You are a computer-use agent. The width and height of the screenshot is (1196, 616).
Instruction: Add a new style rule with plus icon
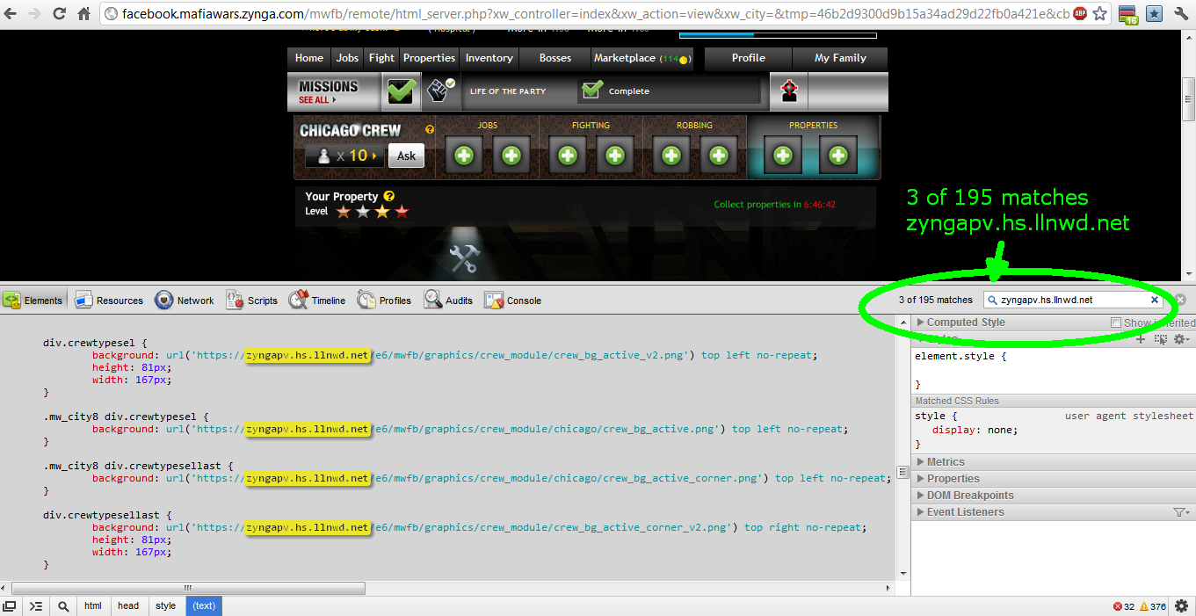coord(1141,339)
